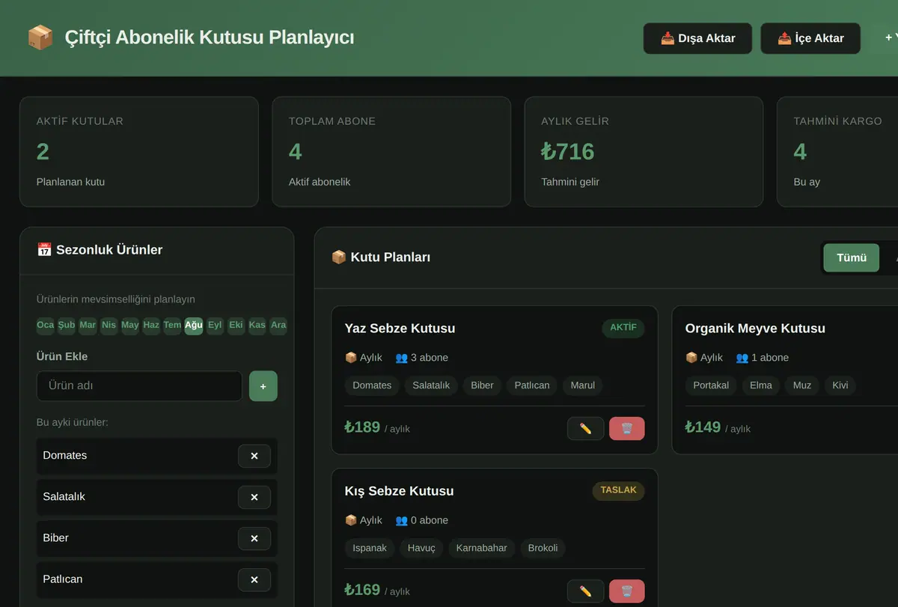Click the Havuç tag in Kış Sebze Kutusu
Screen dimensions: 898x607
tap(421, 548)
